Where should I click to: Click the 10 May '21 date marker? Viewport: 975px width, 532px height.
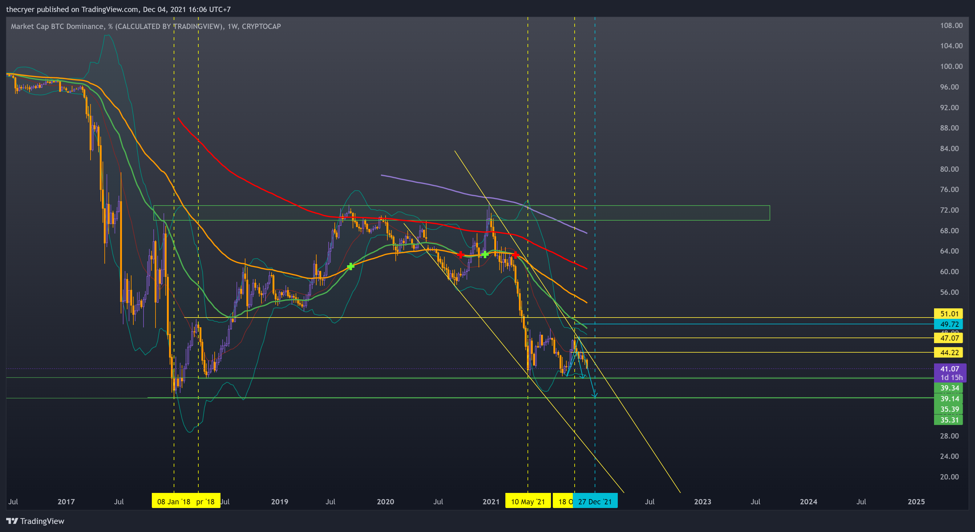pos(528,501)
